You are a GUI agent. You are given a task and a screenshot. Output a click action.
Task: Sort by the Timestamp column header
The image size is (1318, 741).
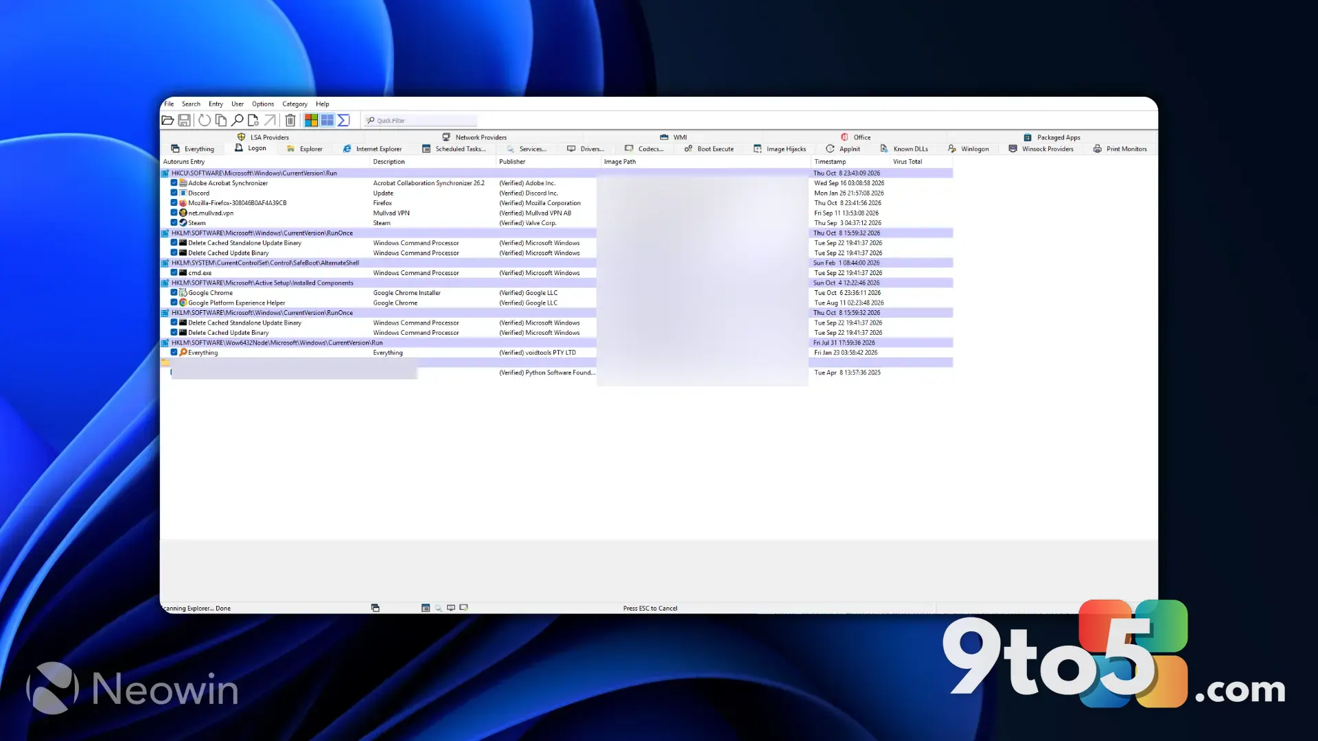[849, 162]
